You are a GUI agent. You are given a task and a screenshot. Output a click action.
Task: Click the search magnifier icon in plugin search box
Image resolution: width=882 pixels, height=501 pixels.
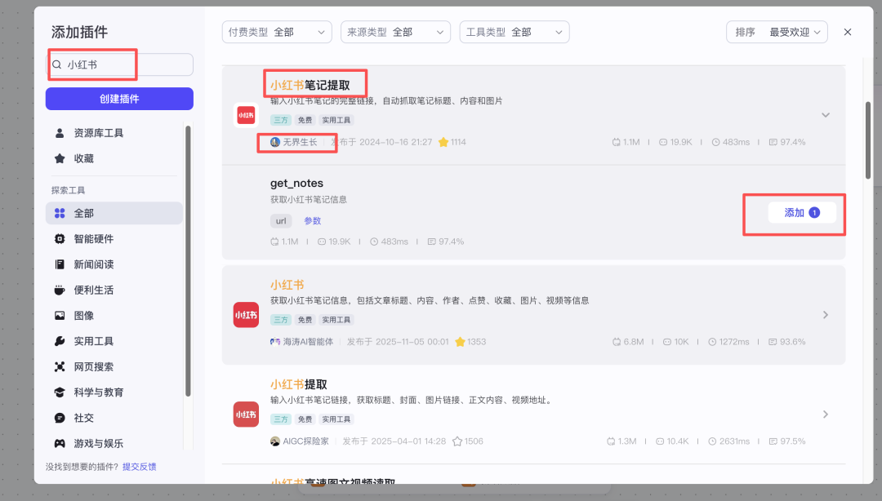click(57, 64)
